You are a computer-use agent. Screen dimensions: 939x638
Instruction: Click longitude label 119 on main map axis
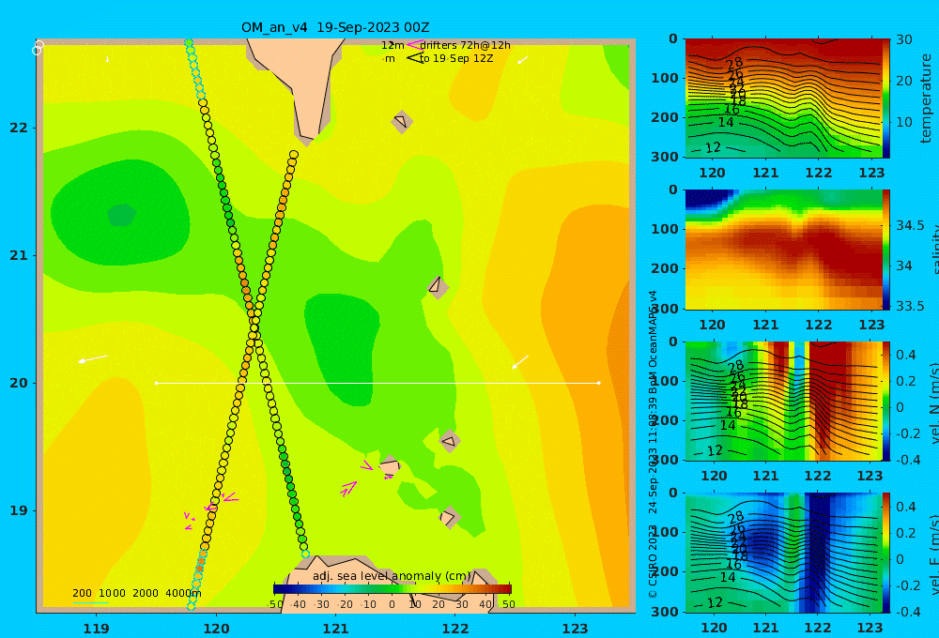96,629
